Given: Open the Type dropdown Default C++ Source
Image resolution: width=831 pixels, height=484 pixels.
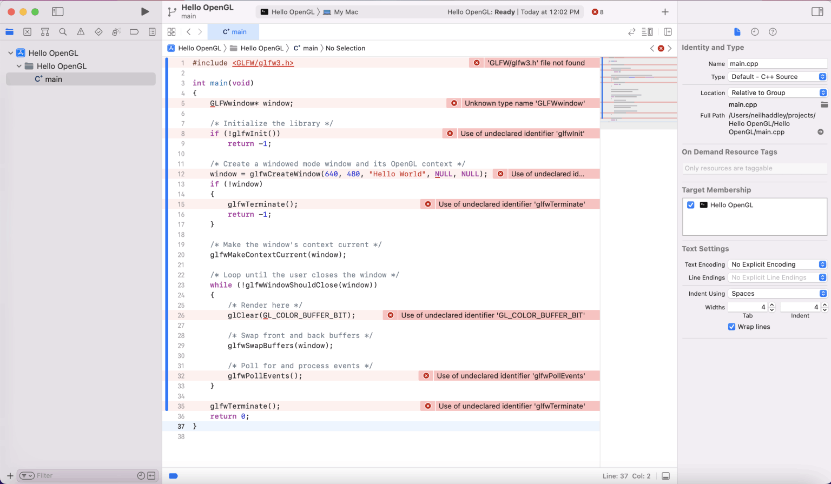Looking at the screenshot, I should click(777, 77).
